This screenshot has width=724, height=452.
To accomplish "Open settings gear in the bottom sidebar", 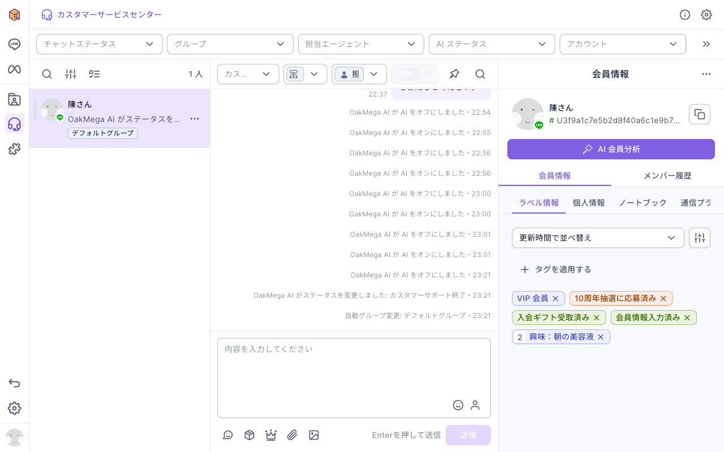I will tap(14, 408).
